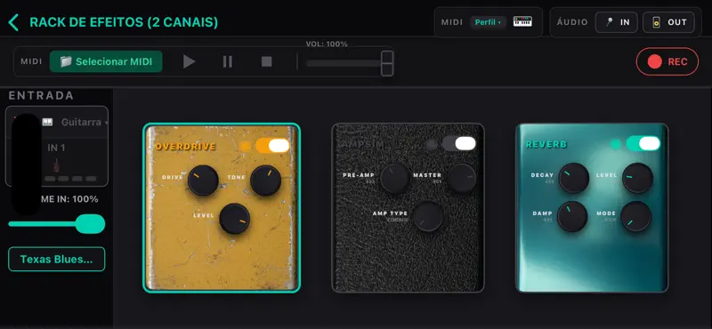The height and width of the screenshot is (329, 712).
Task: Open audio OUT settings
Action: pyautogui.click(x=668, y=22)
